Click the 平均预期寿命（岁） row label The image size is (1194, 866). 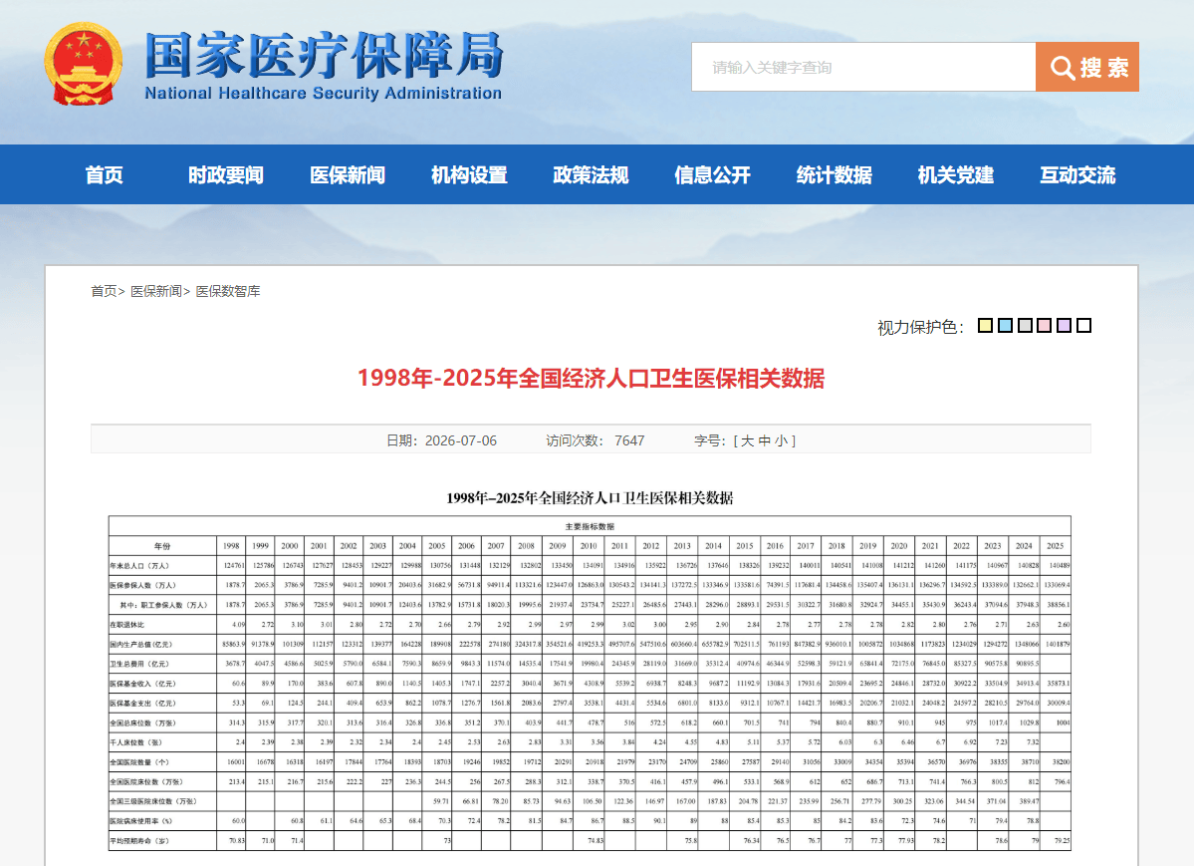(x=139, y=841)
